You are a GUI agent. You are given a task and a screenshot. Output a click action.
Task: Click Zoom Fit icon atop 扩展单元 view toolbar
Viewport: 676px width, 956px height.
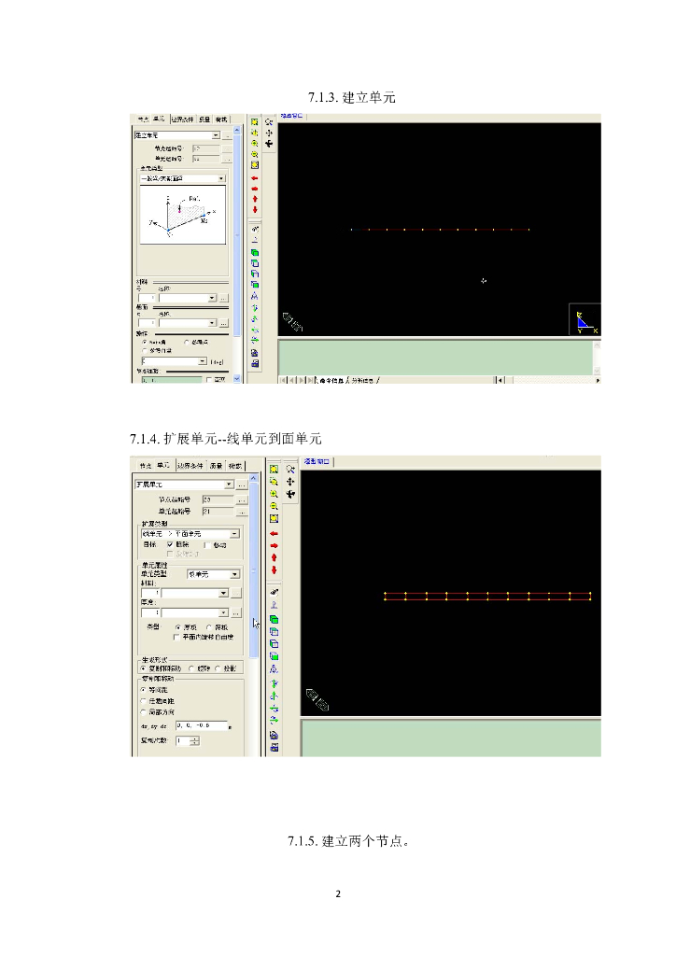point(274,469)
